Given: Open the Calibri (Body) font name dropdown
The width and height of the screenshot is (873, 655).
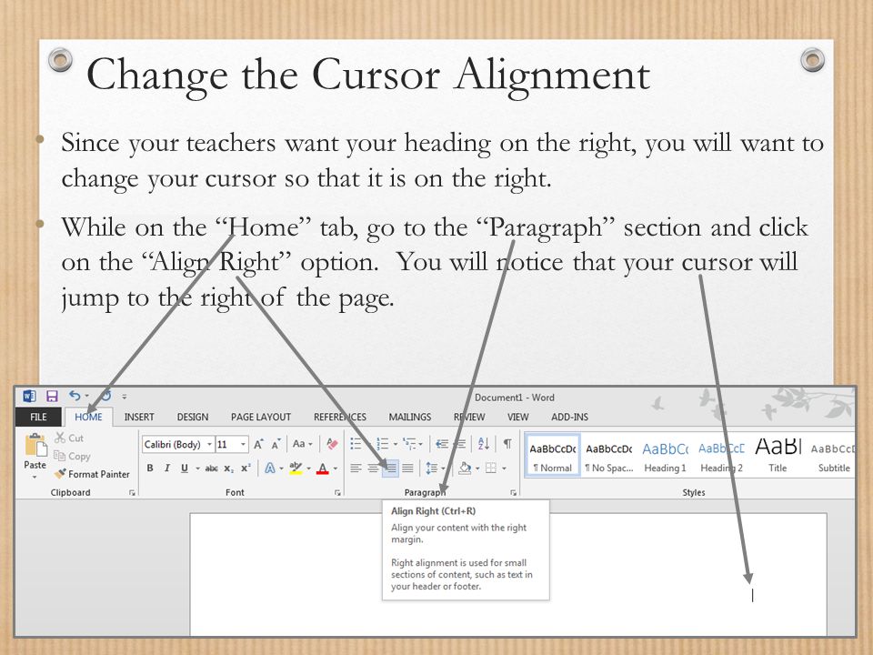Looking at the screenshot, I should (209, 445).
